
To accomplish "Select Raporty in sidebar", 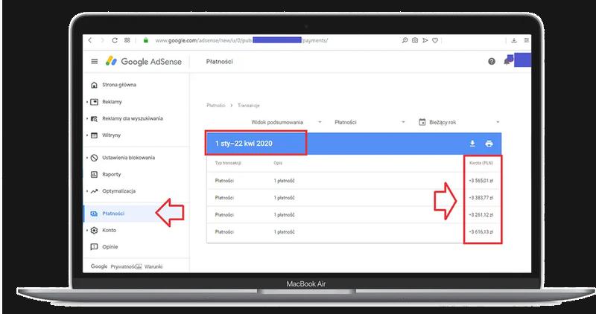I will coord(111,175).
